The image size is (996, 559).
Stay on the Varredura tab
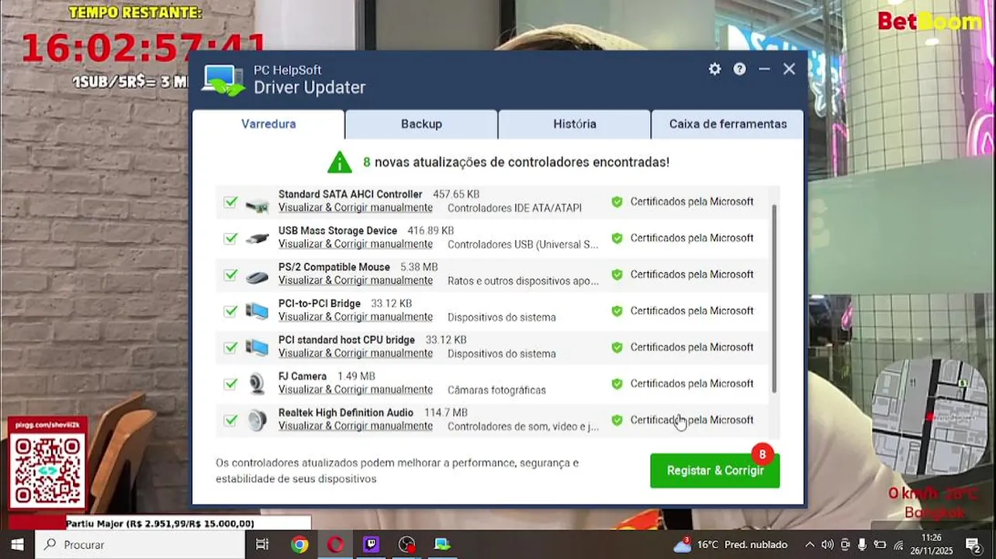pos(268,124)
